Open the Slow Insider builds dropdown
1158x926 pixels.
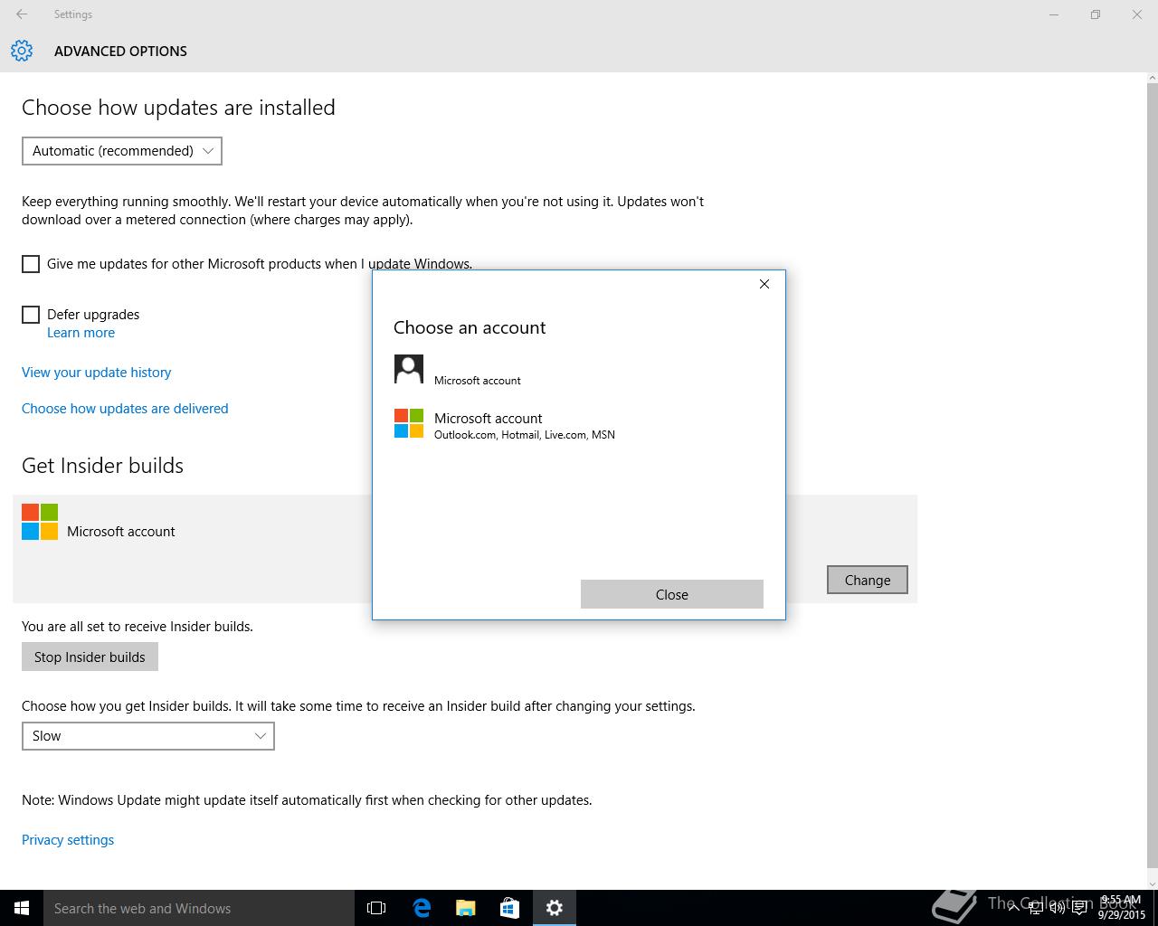[148, 736]
